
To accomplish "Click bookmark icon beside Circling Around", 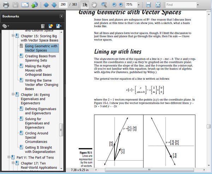I will [x=21, y=133].
